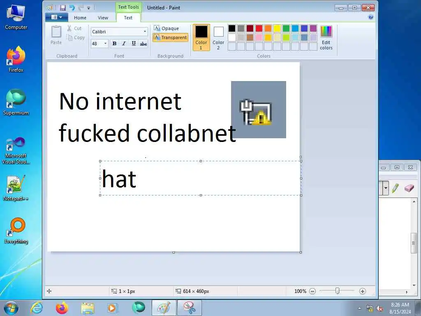The image size is (421, 316).
Task: Click the 100% zoom level text
Action: pyautogui.click(x=300, y=291)
